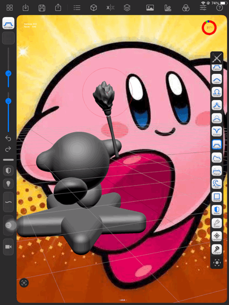The image size is (229, 305).
Task: Select the Layer brush
Action: 217,79
